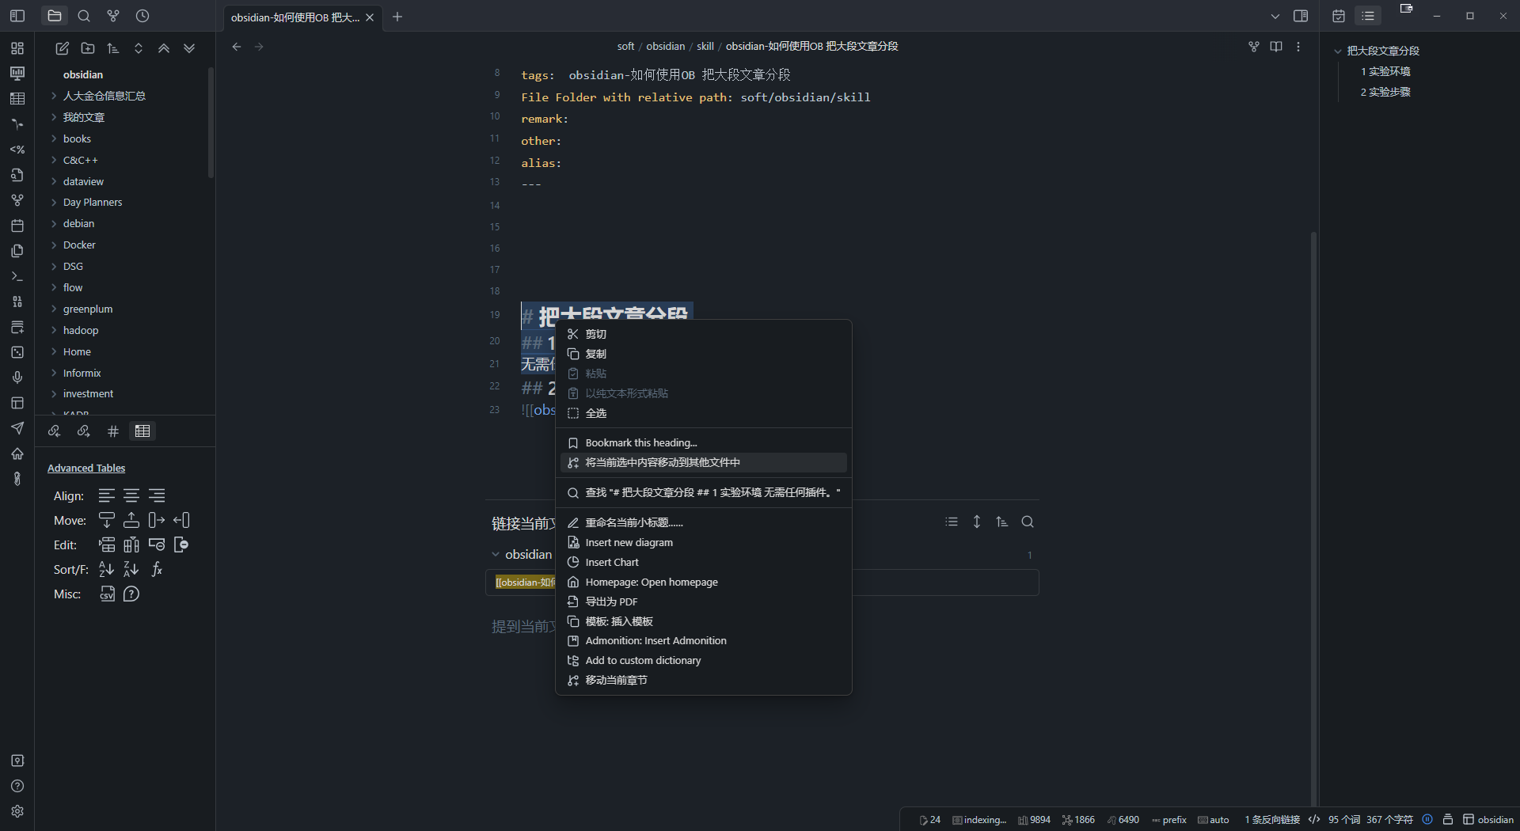This screenshot has height=831, width=1520.
Task: Open search pane magnifier icon
Action: coord(84,16)
